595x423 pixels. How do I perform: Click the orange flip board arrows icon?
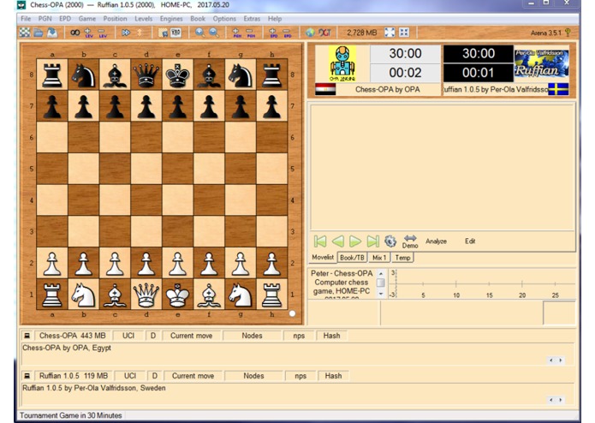[x=140, y=33]
